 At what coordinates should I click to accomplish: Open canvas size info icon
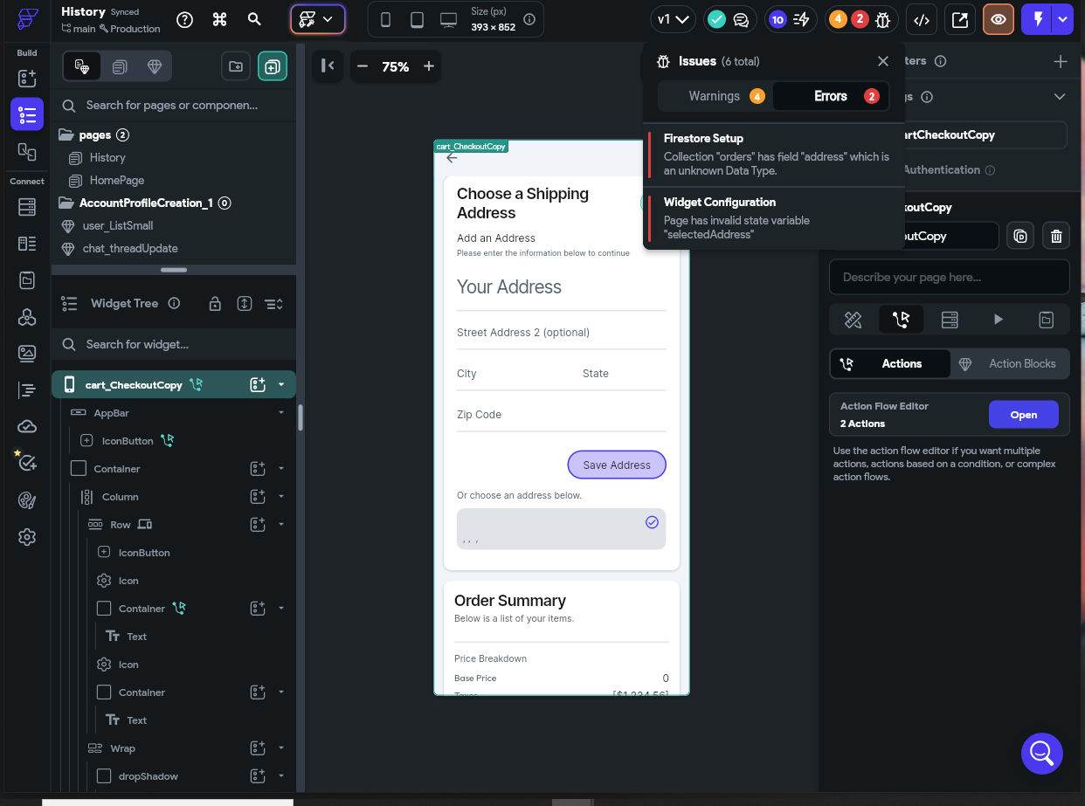pos(529,19)
